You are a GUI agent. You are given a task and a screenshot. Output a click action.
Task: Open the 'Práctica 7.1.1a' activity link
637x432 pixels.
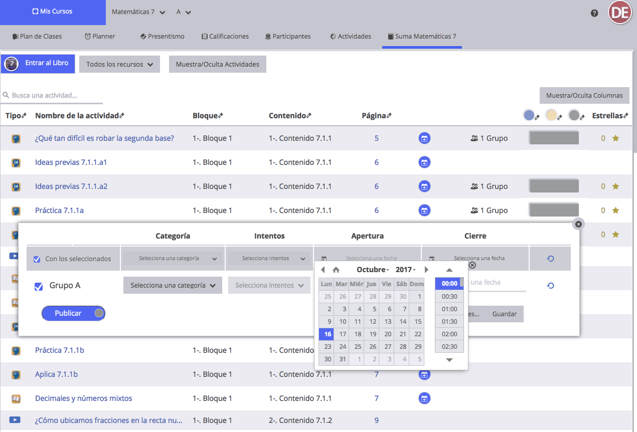(59, 210)
